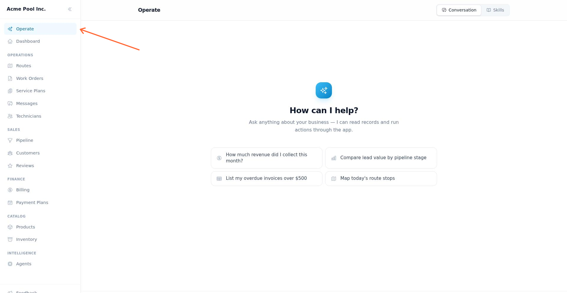Click the Customers group icon
This screenshot has height=293, width=567.
[10, 153]
